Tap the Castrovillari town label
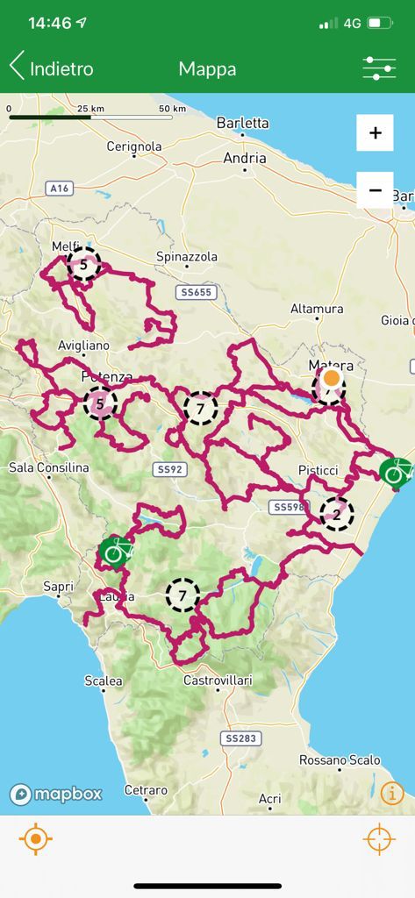The image size is (415, 898). 218,681
